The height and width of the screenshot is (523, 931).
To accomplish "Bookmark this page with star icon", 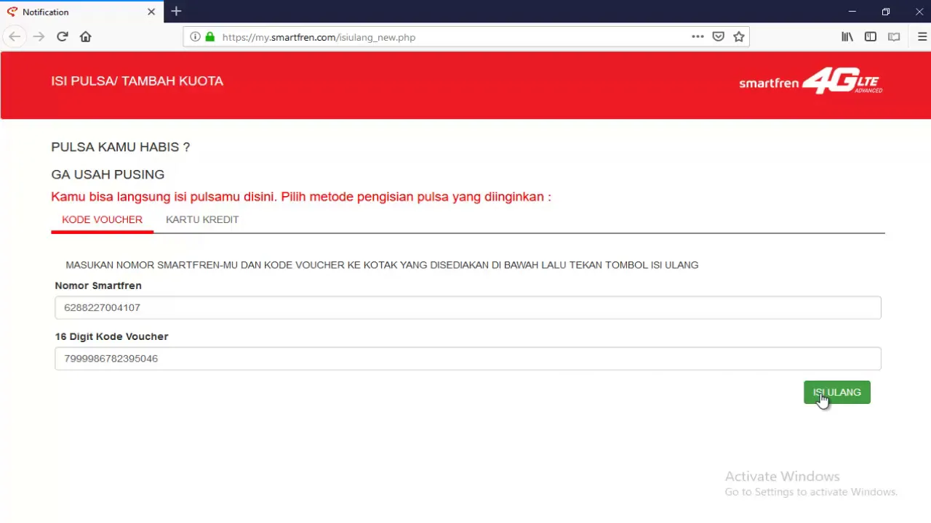I will coord(739,36).
